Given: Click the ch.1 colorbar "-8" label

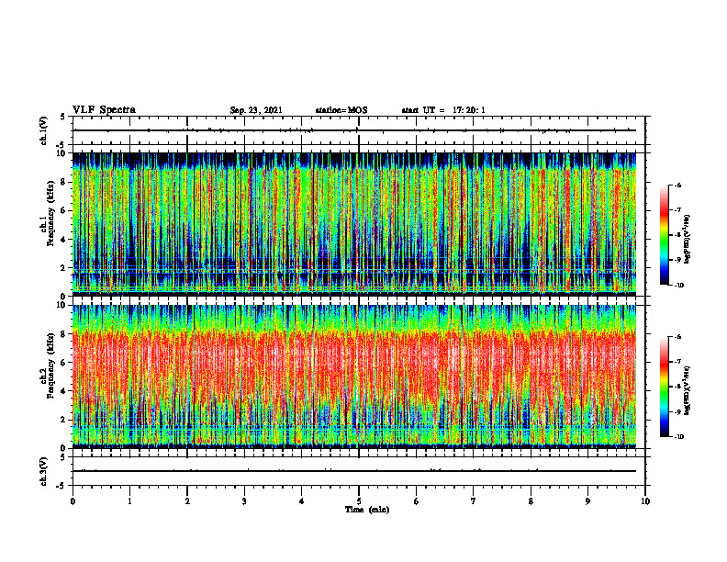Looking at the screenshot, I should tap(678, 235).
